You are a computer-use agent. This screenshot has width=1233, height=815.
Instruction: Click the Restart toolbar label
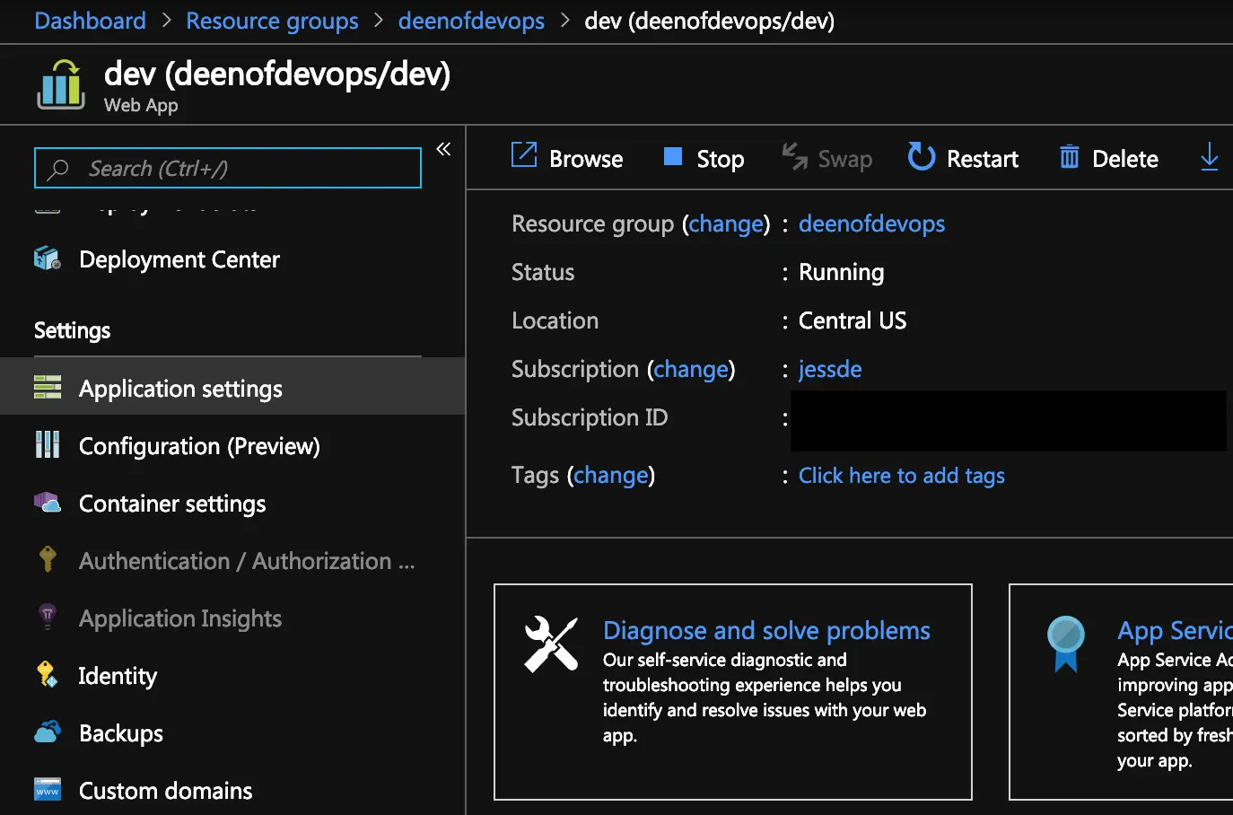click(983, 159)
